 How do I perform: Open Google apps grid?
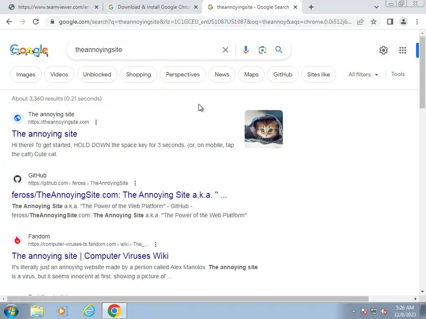click(403, 50)
